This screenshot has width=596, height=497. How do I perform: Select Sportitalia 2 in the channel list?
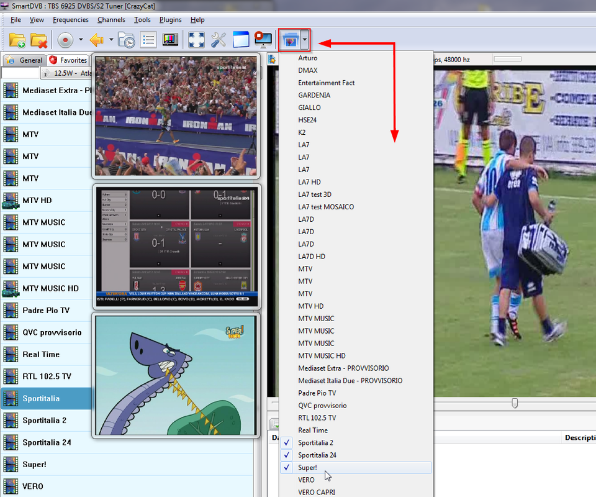pos(47,421)
